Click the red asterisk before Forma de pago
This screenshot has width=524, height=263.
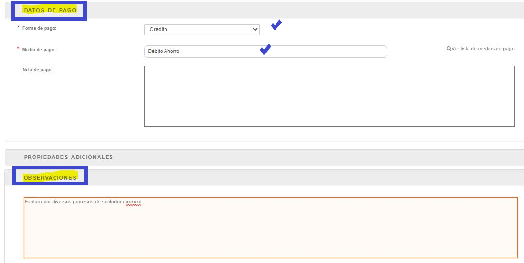pyautogui.click(x=18, y=28)
